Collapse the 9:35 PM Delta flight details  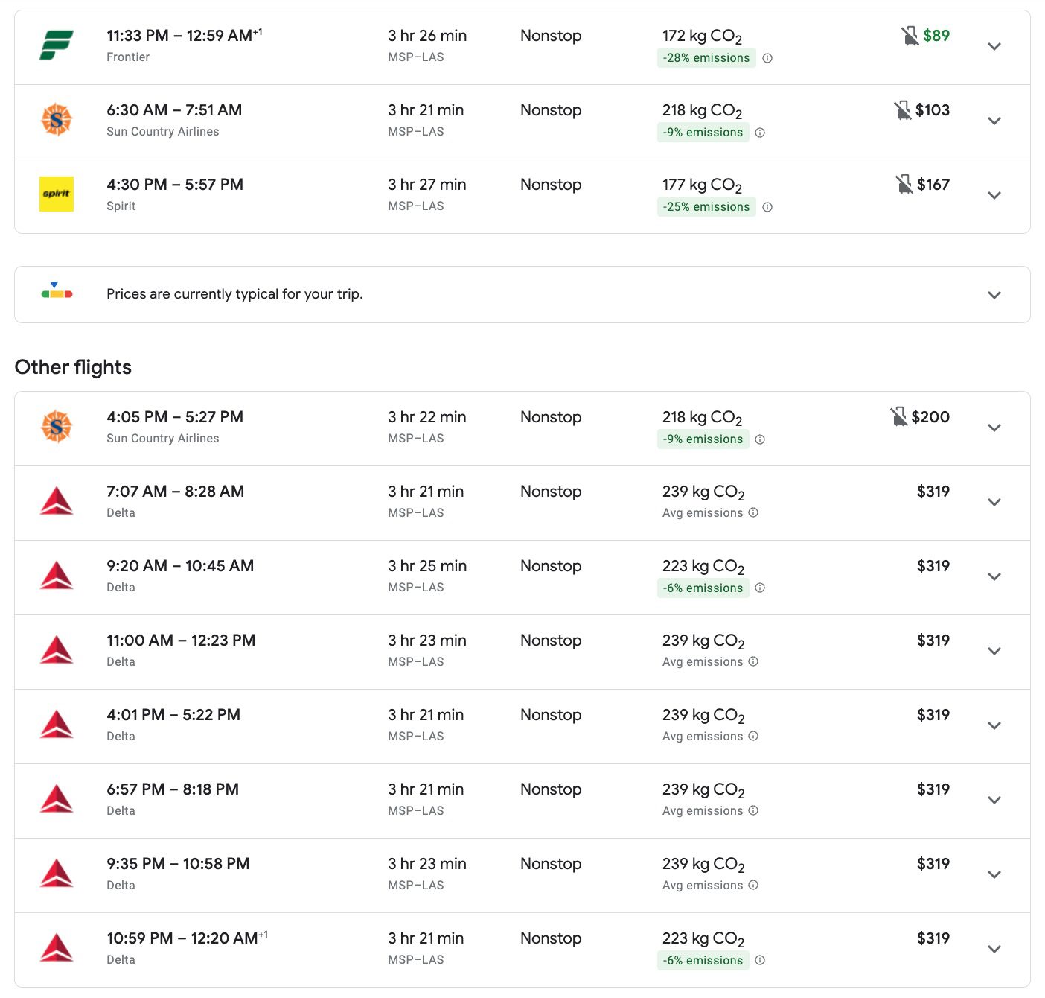click(995, 874)
